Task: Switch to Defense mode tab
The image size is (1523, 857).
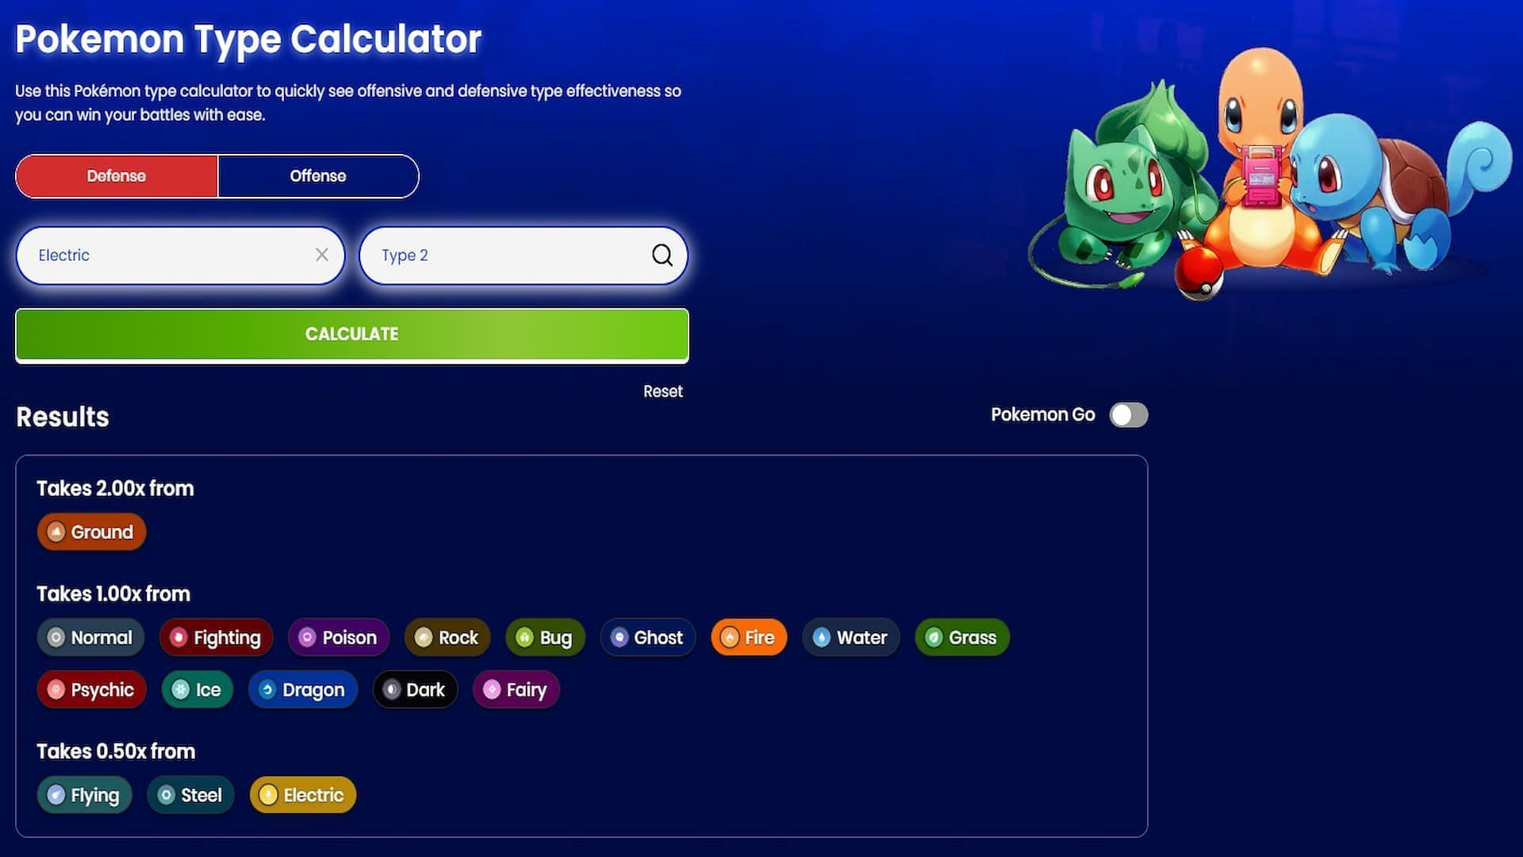Action: coord(116,176)
